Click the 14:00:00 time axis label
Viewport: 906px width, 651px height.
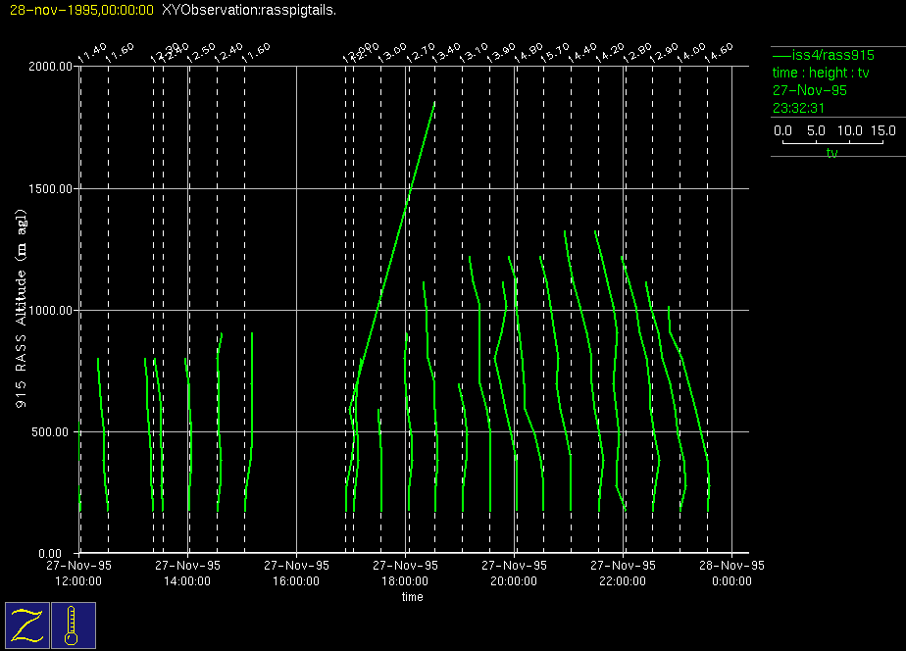(187, 580)
